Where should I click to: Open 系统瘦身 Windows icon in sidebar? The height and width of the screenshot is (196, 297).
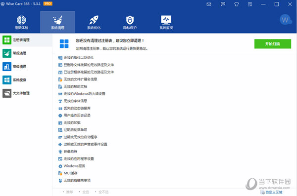pos(7,80)
